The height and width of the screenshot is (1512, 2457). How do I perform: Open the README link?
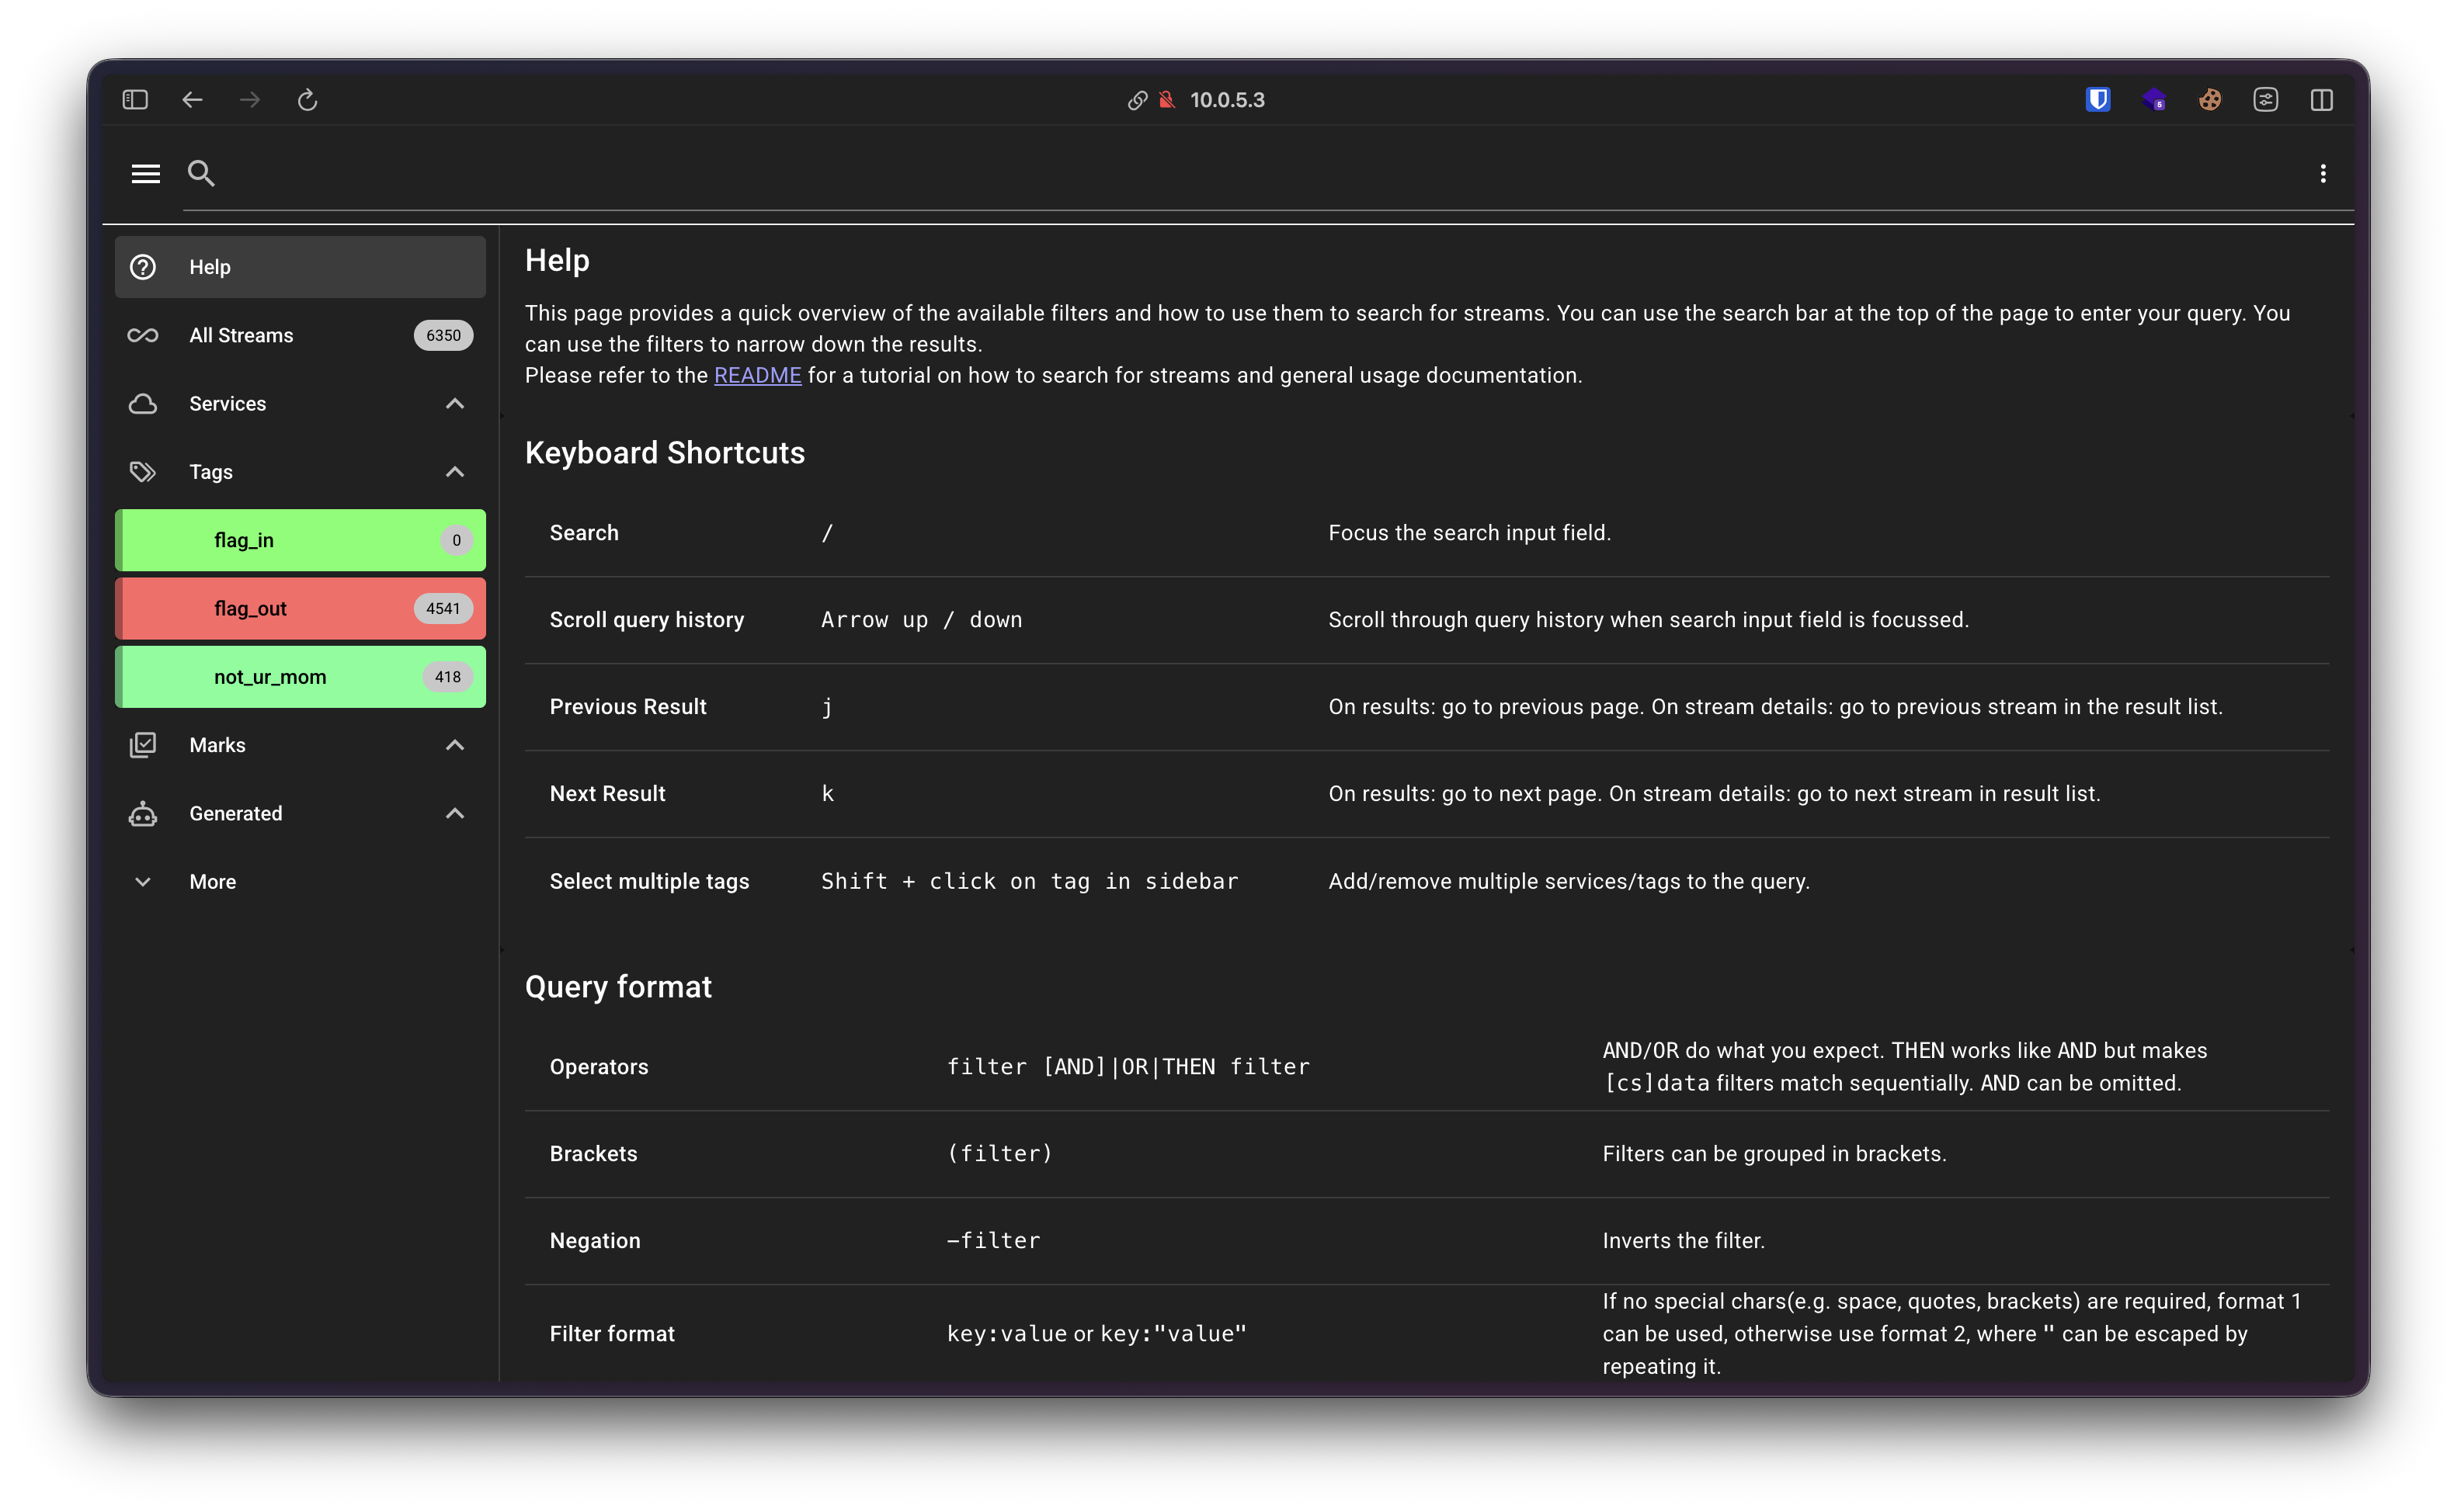pyautogui.click(x=757, y=375)
